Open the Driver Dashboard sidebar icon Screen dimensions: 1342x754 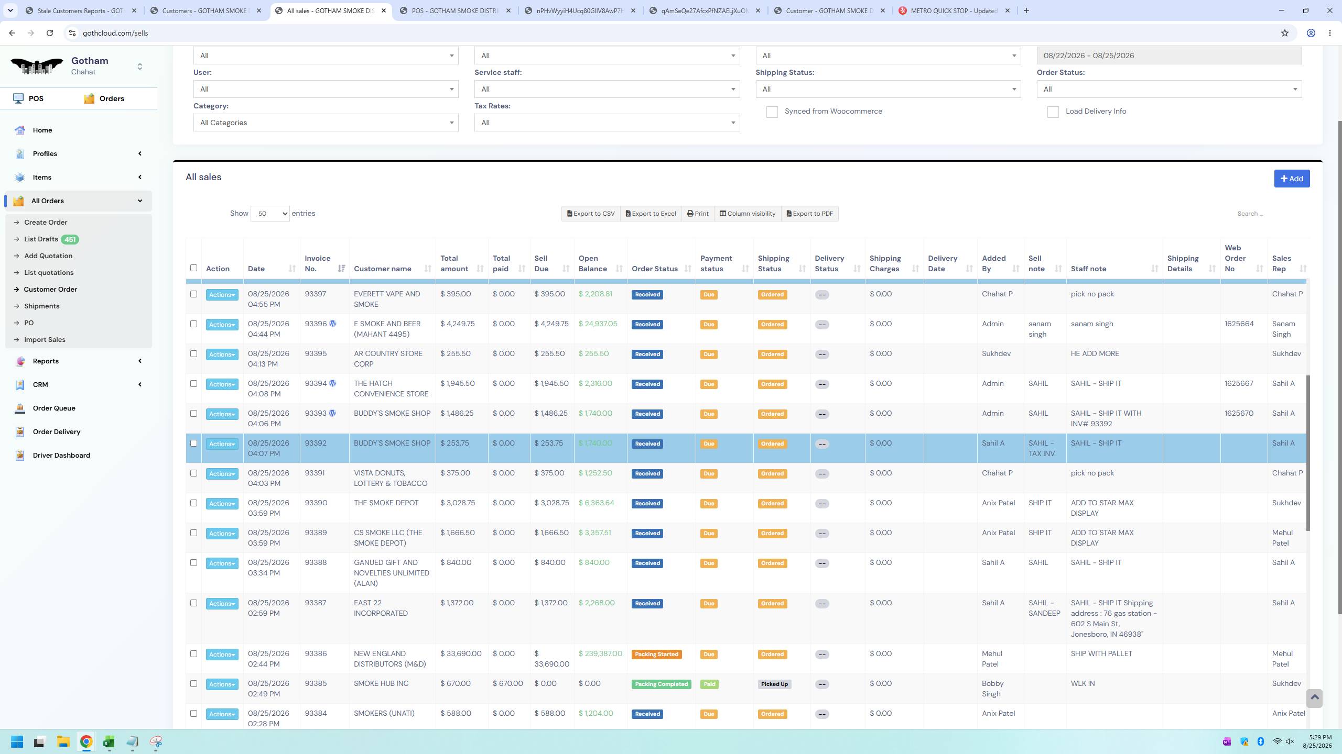pyautogui.click(x=20, y=456)
